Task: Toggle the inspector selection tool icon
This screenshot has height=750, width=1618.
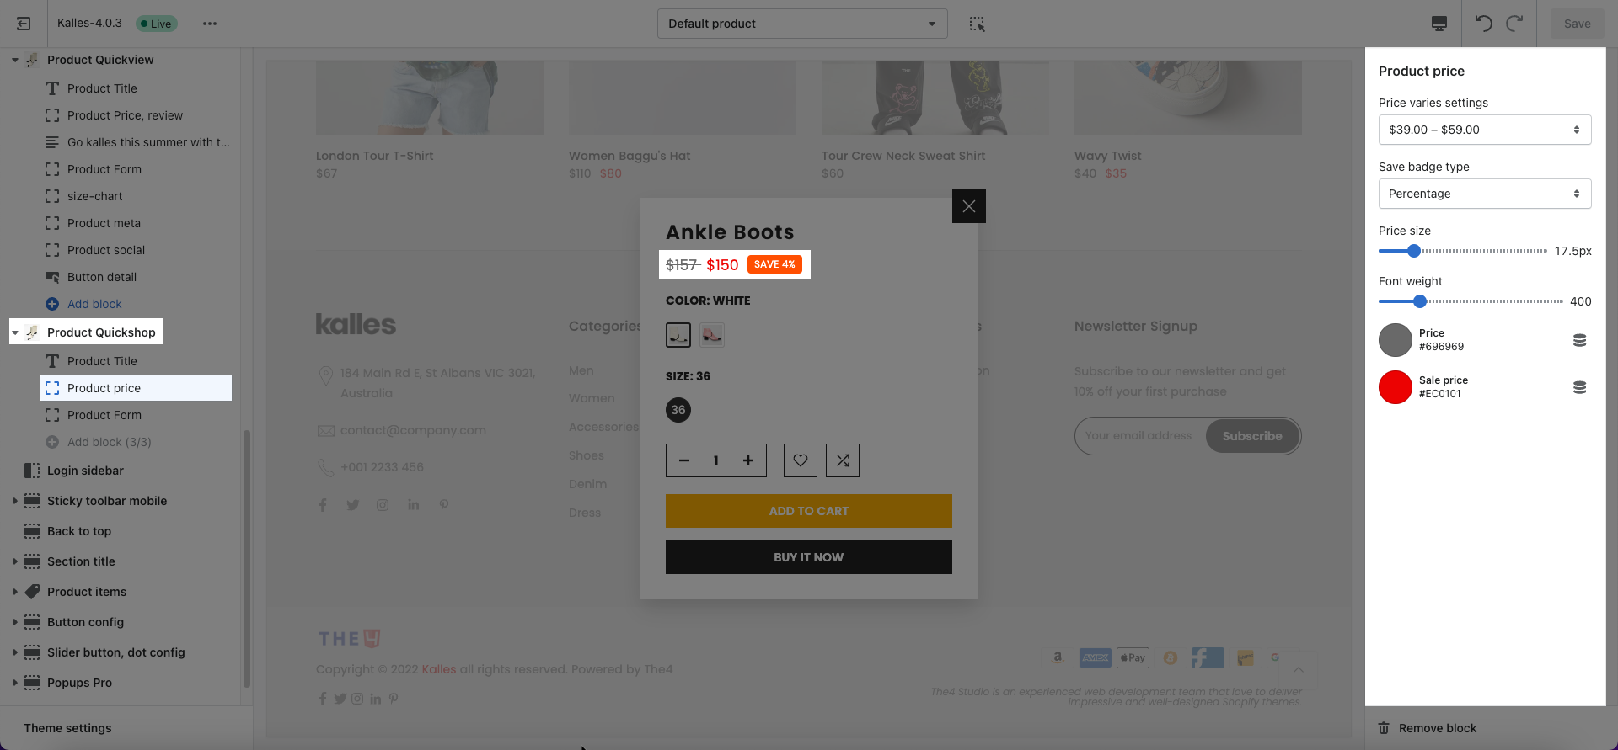Action: [977, 24]
